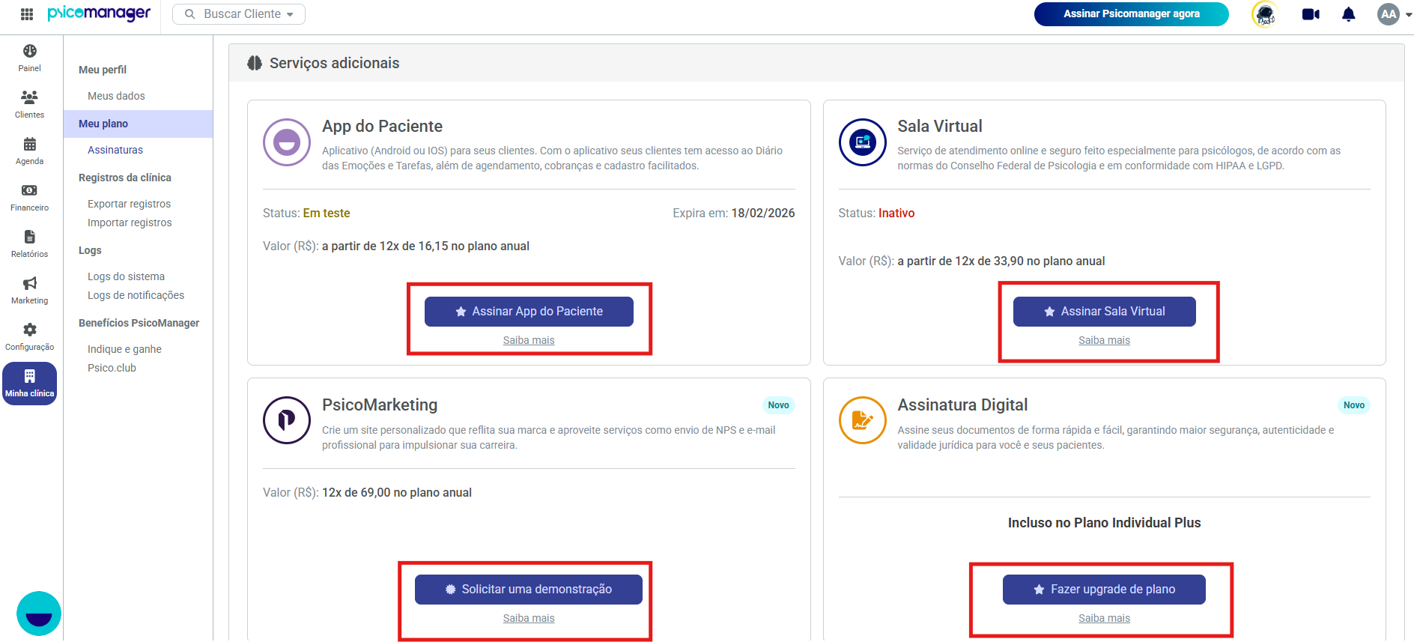Click Saiba mais under PsicoMarketing
The image size is (1414, 642).
coord(529,618)
